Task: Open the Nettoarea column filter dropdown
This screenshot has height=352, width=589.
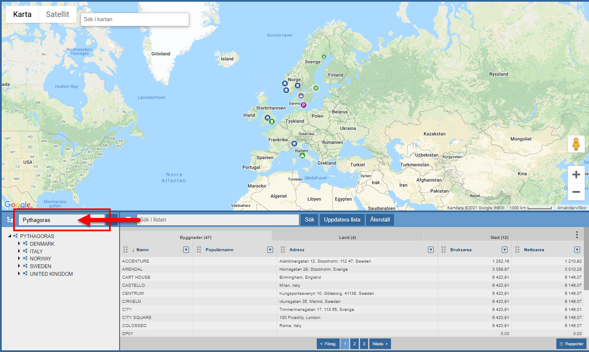Action: 577,250
